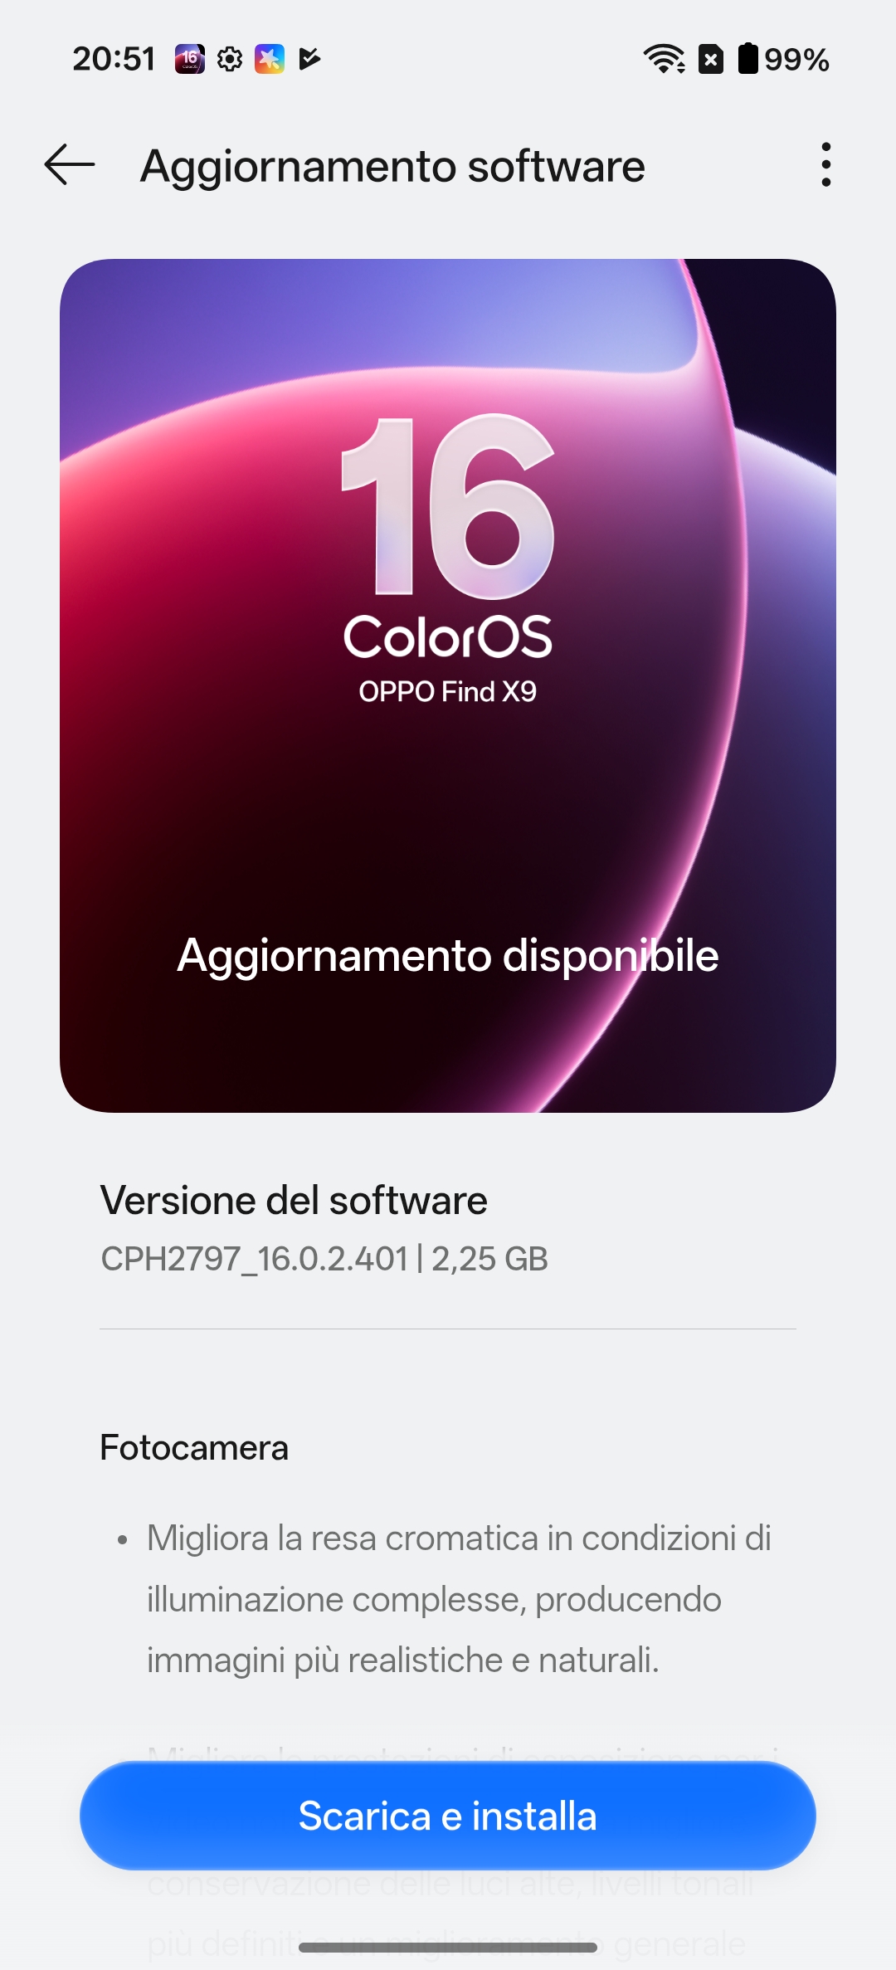This screenshot has width=896, height=1970.
Task: Tap the 99% battery percentage
Action: [x=796, y=60]
